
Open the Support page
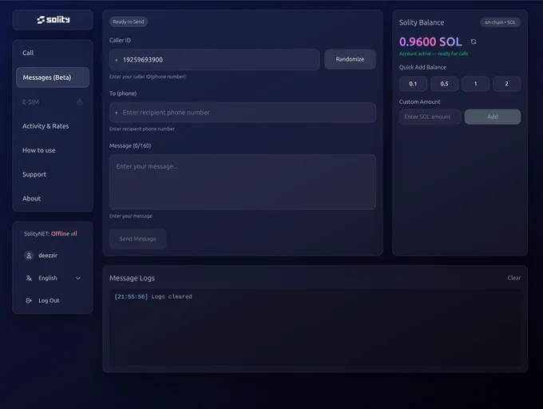point(53,174)
